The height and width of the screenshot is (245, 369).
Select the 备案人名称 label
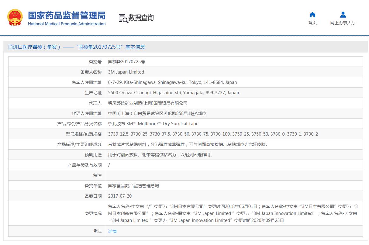91,72
